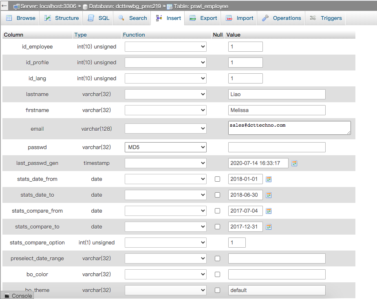The image size is (377, 299).
Task: Click the stats_compare_option value field
Action: coord(237,242)
